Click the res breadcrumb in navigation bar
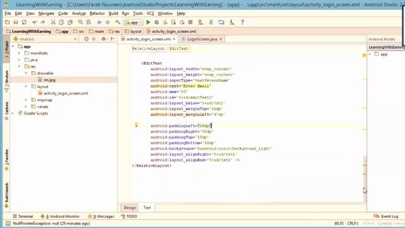 115,31
